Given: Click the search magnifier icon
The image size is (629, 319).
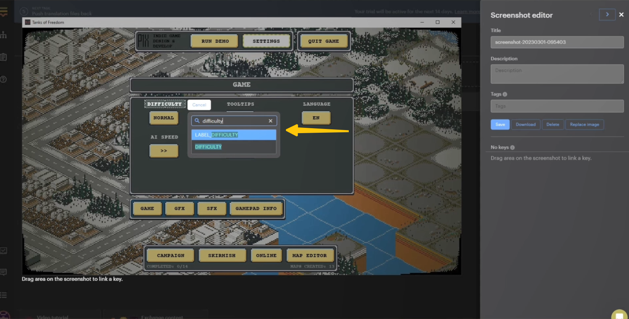Looking at the screenshot, I should (x=197, y=121).
